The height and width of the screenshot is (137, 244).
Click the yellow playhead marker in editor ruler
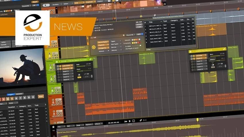(197, 120)
